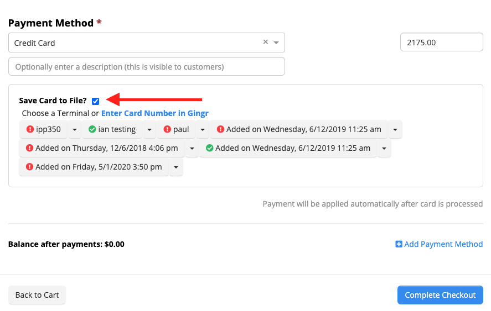Click the Save Card to File? label
491x311 pixels.
click(53, 101)
